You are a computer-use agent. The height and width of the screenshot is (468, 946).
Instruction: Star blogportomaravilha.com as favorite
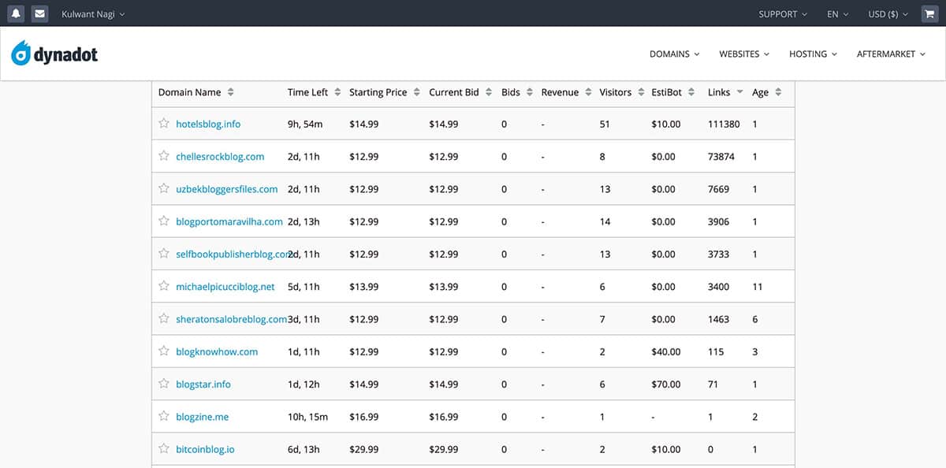pos(164,221)
